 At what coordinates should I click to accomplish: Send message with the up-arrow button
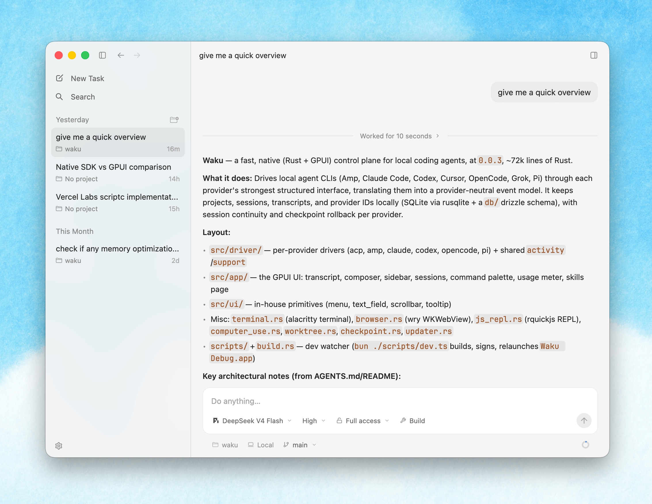pos(584,421)
